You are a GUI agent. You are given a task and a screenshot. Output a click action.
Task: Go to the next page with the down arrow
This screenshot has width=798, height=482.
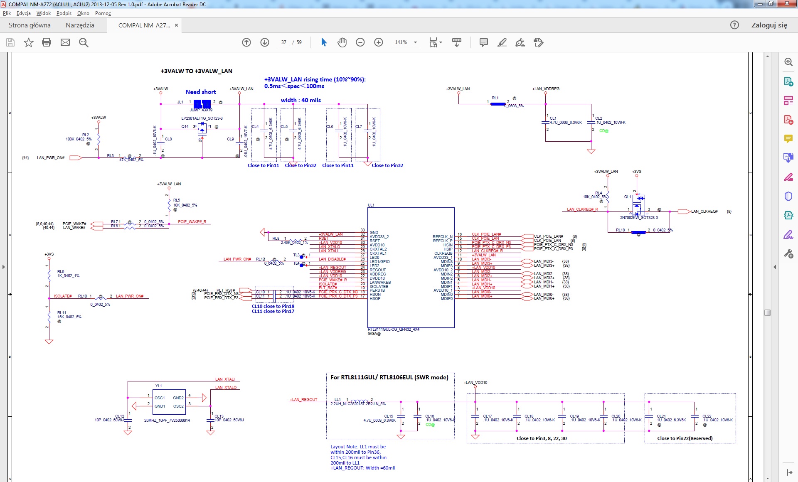click(265, 42)
